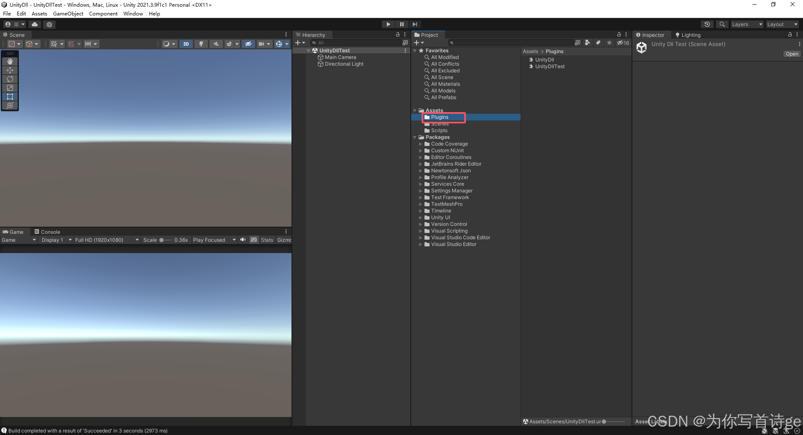Open the File menu
The height and width of the screenshot is (435, 803).
[x=7, y=13]
